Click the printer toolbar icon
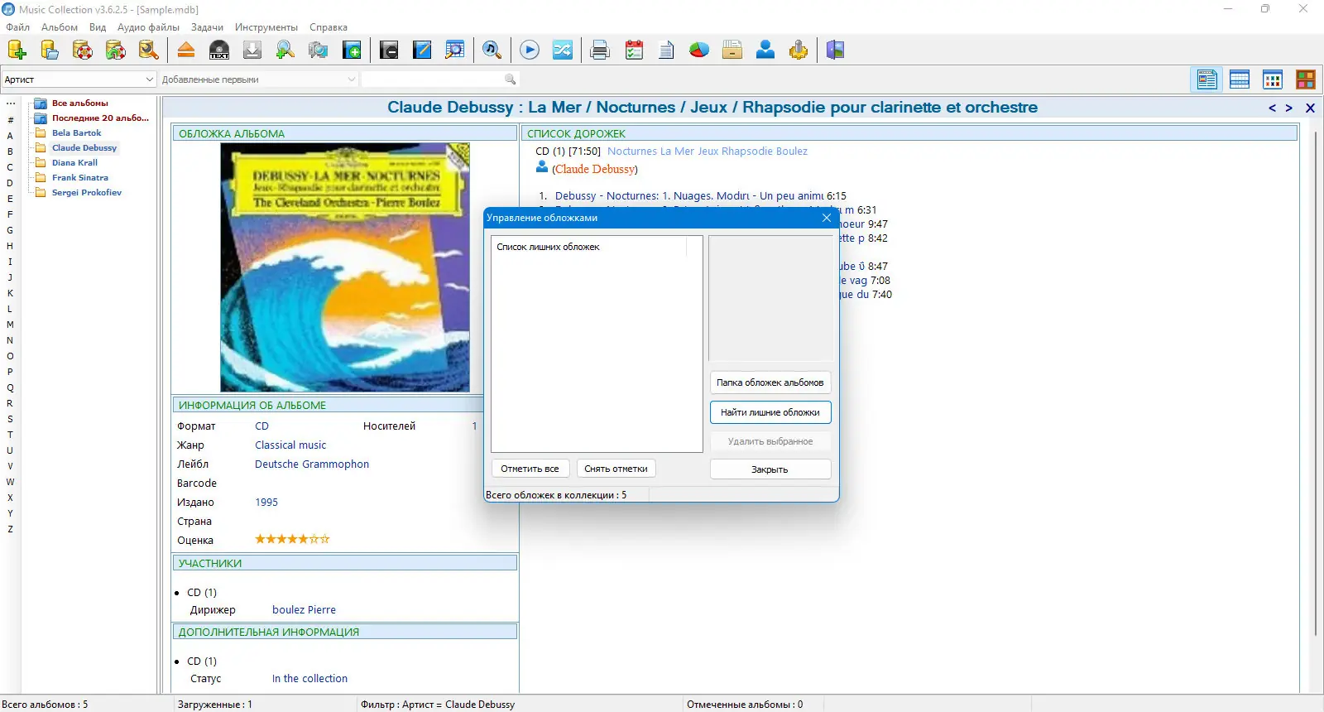 (x=600, y=51)
